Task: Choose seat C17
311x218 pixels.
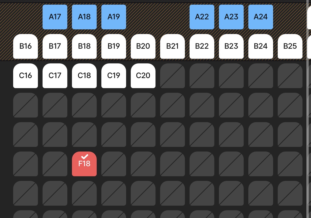Action: [55, 76]
